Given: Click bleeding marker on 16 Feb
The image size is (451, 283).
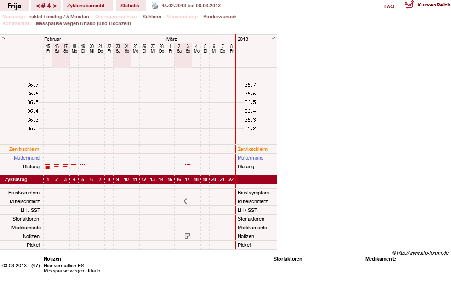Looking at the screenshot, I should pos(57,165).
